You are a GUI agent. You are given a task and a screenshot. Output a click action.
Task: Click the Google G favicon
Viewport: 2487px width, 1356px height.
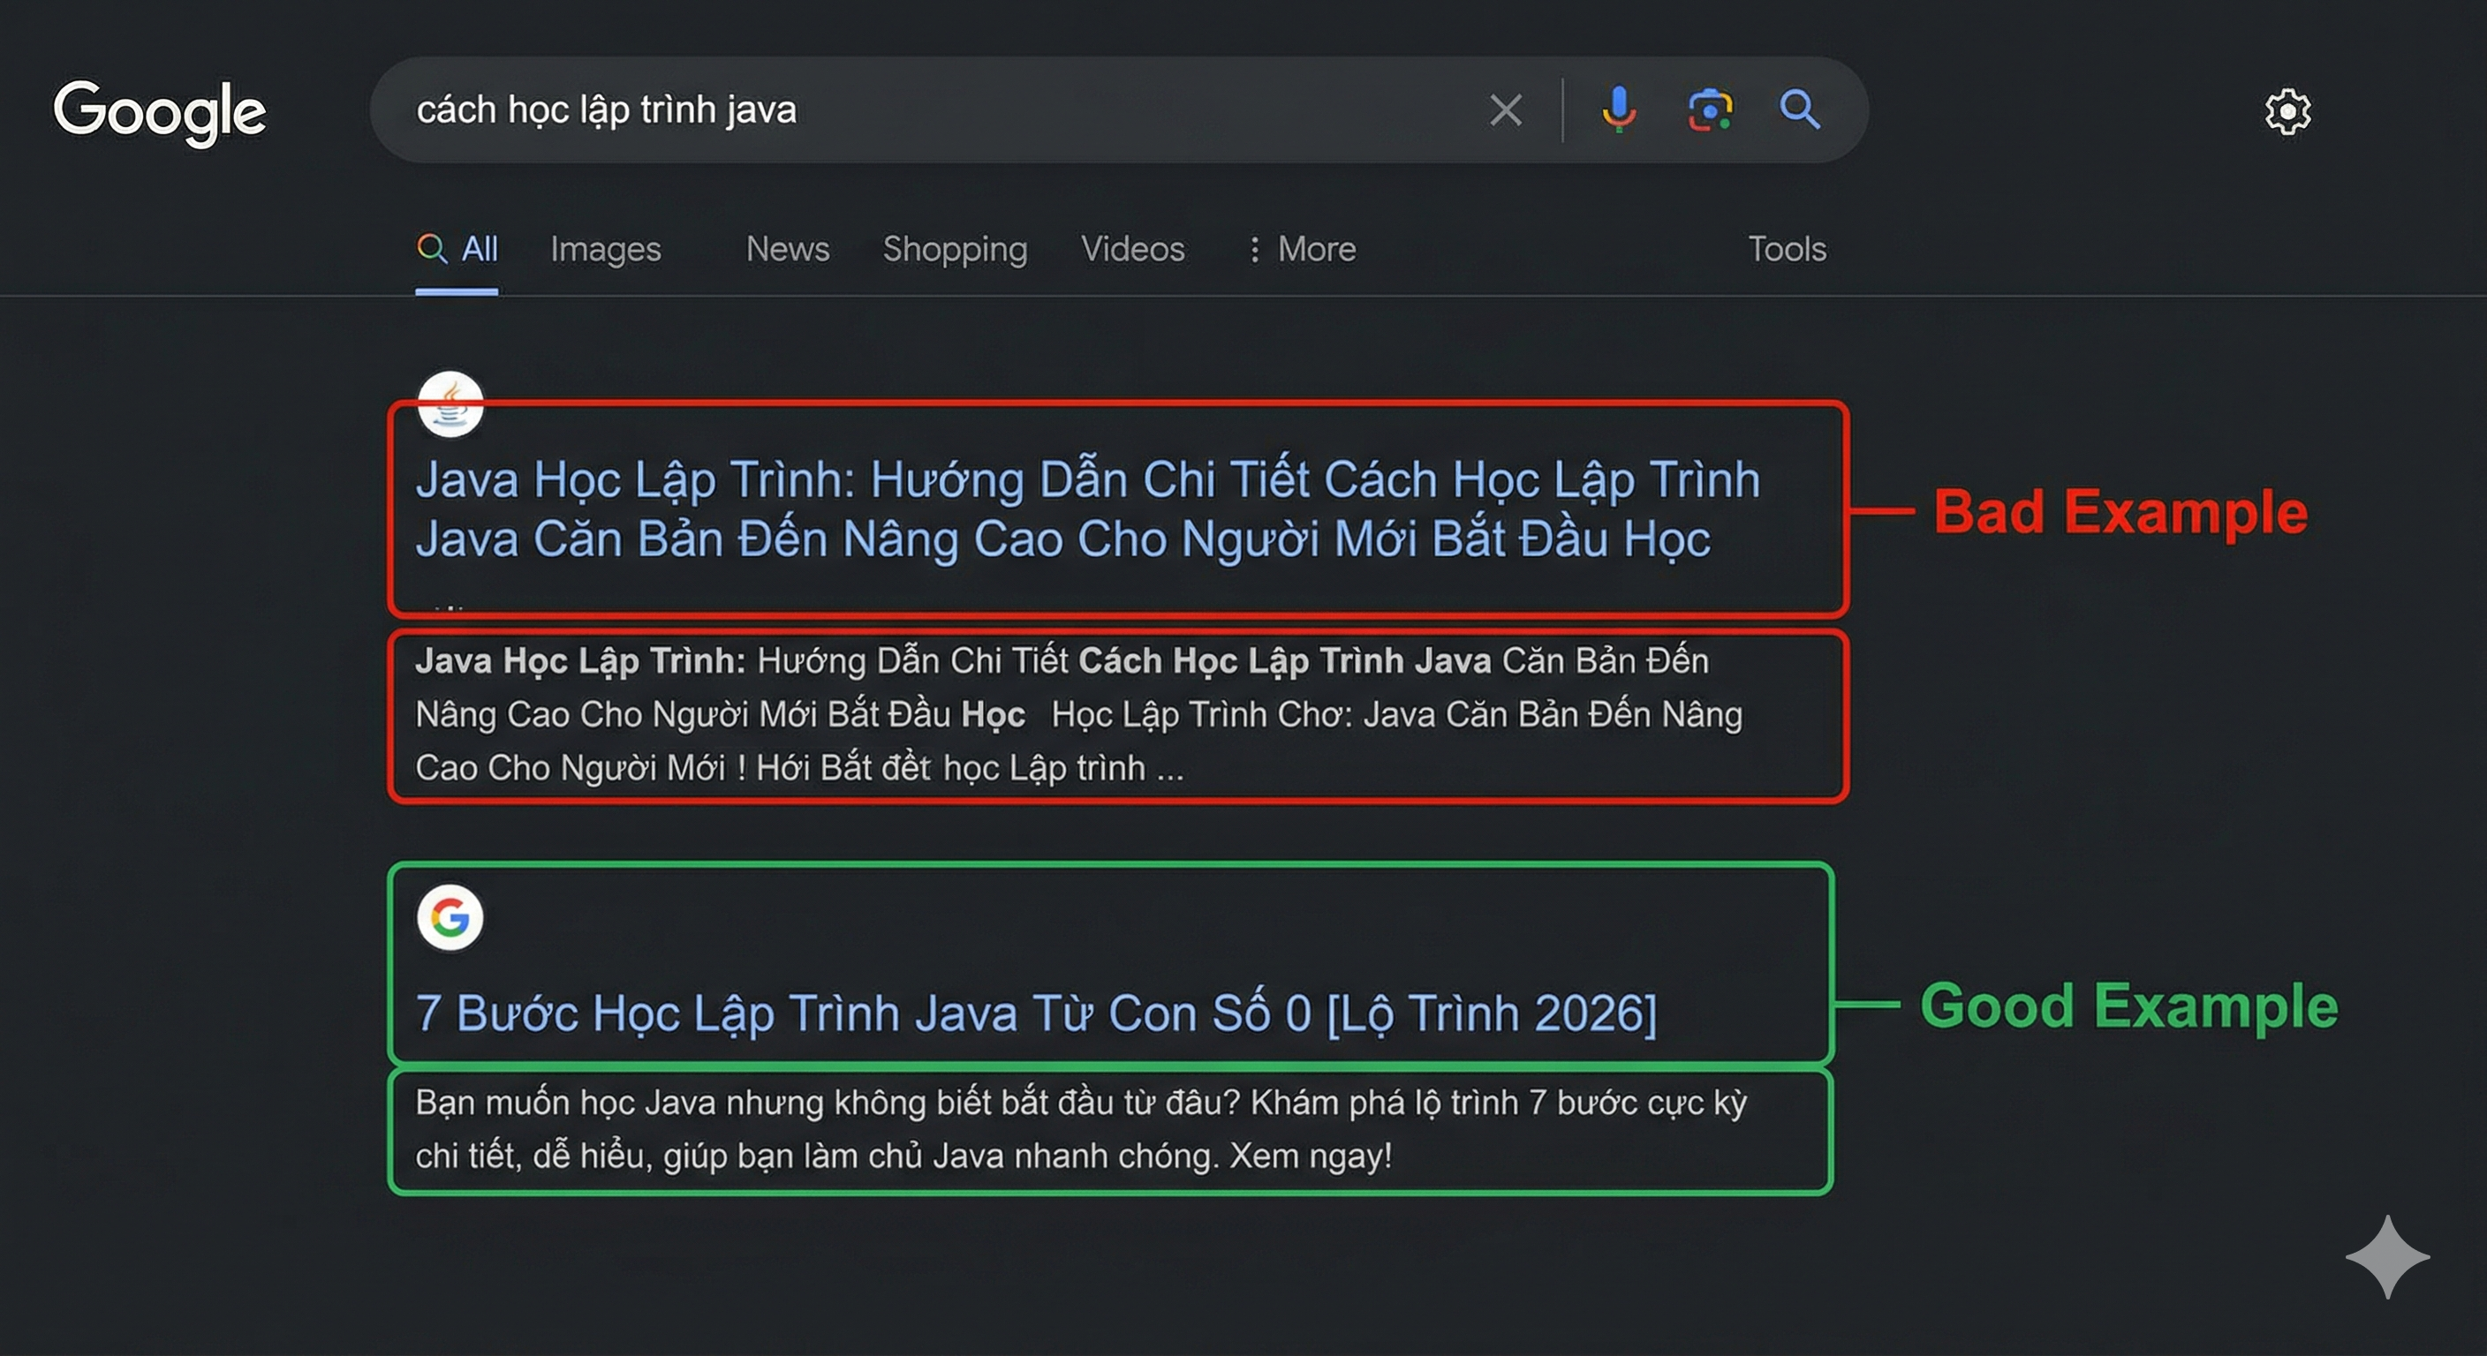tap(450, 917)
